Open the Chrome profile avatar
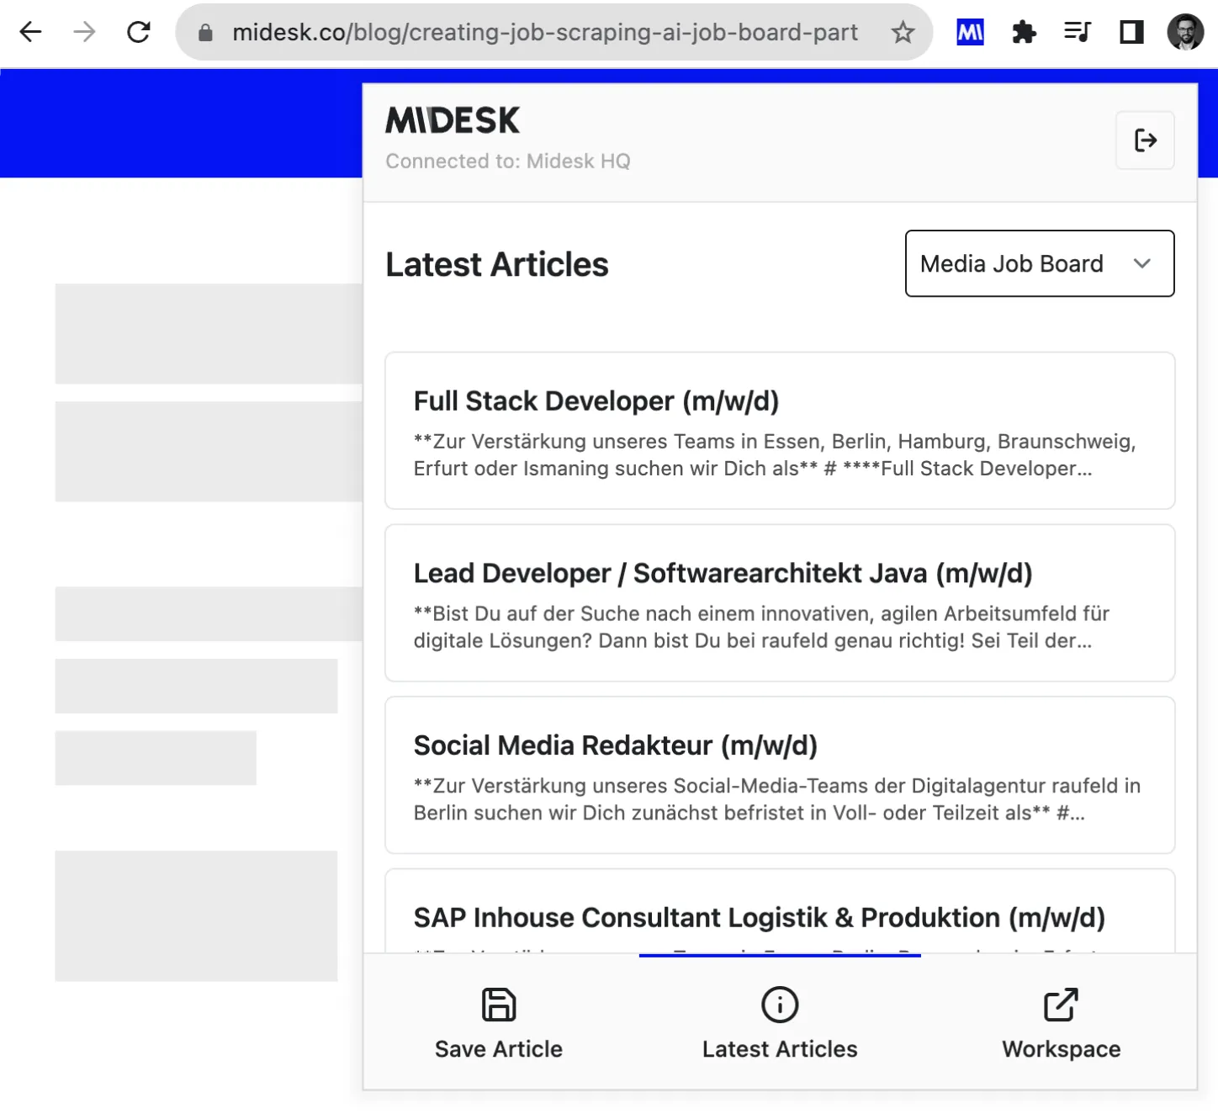The height and width of the screenshot is (1119, 1218). 1185,33
